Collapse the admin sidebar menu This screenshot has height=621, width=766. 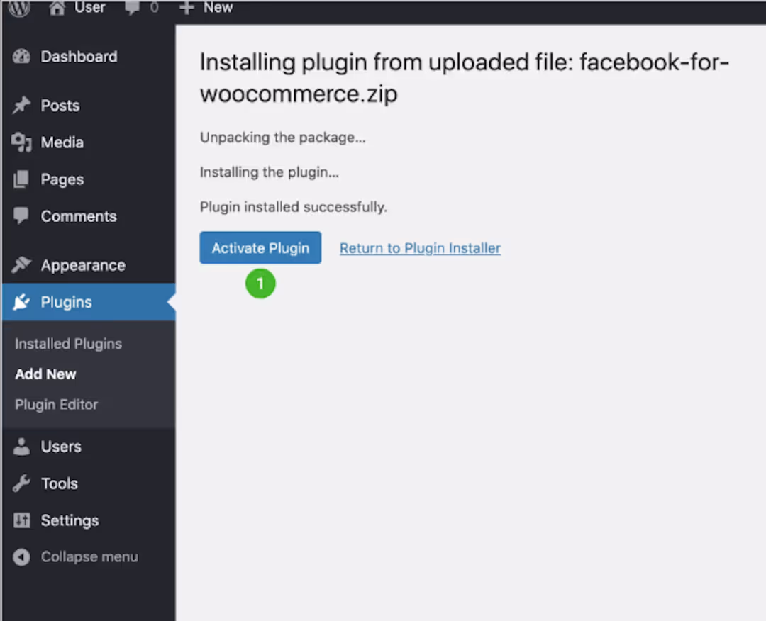(89, 557)
